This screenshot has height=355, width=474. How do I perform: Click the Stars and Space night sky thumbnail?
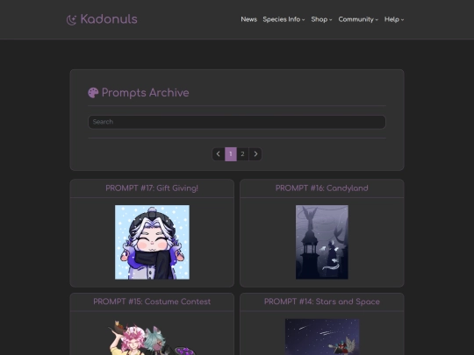pyautogui.click(x=322, y=337)
